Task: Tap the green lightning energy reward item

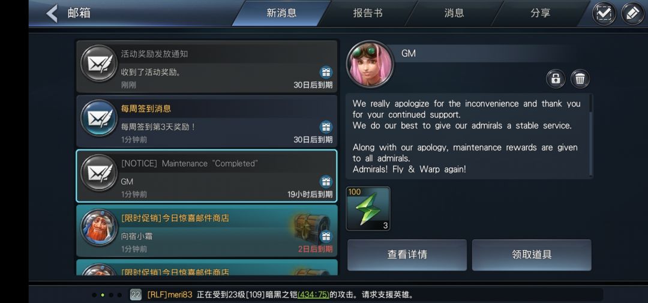Action: [x=368, y=209]
